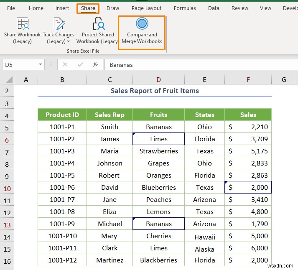This screenshot has width=298, height=270.
Task: Select cell with Blueberries
Action: point(158,188)
